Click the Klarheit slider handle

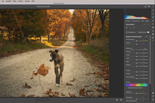137,75
